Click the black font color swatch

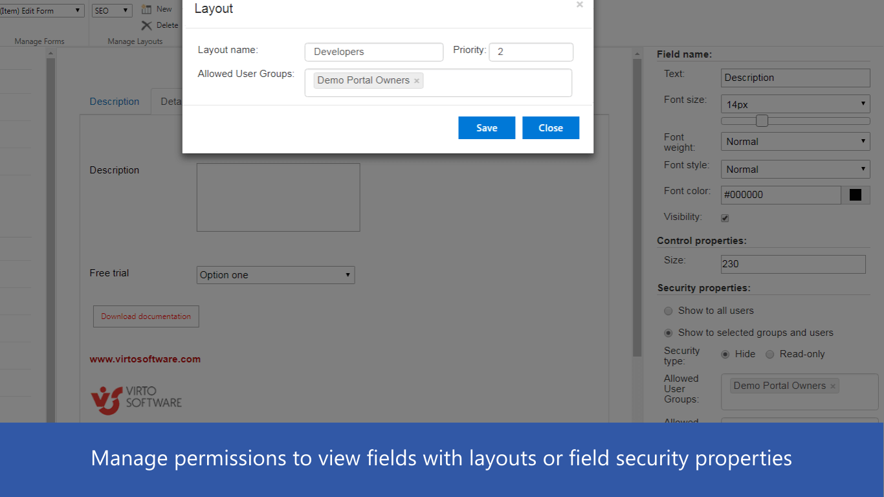[x=856, y=195]
